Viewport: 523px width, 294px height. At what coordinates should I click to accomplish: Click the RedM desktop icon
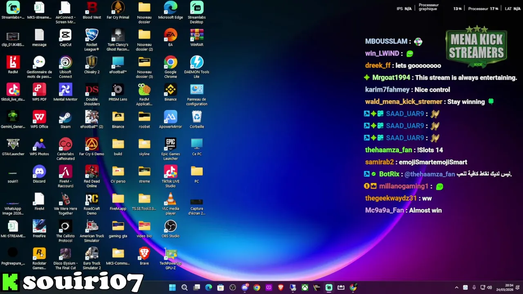13,65
